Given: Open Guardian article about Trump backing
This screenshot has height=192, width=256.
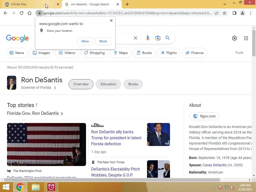Looking at the screenshot, I should pyautogui.click(x=116, y=138).
